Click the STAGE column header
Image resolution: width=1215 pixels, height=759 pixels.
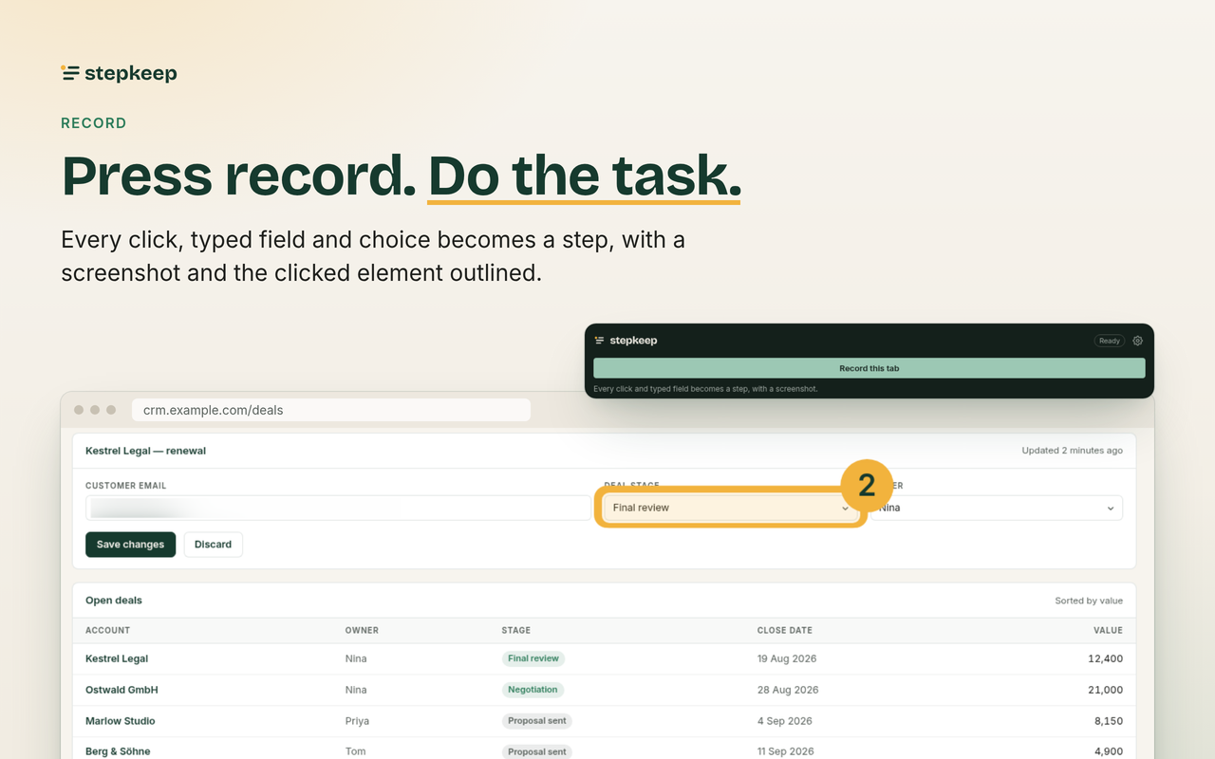point(516,630)
